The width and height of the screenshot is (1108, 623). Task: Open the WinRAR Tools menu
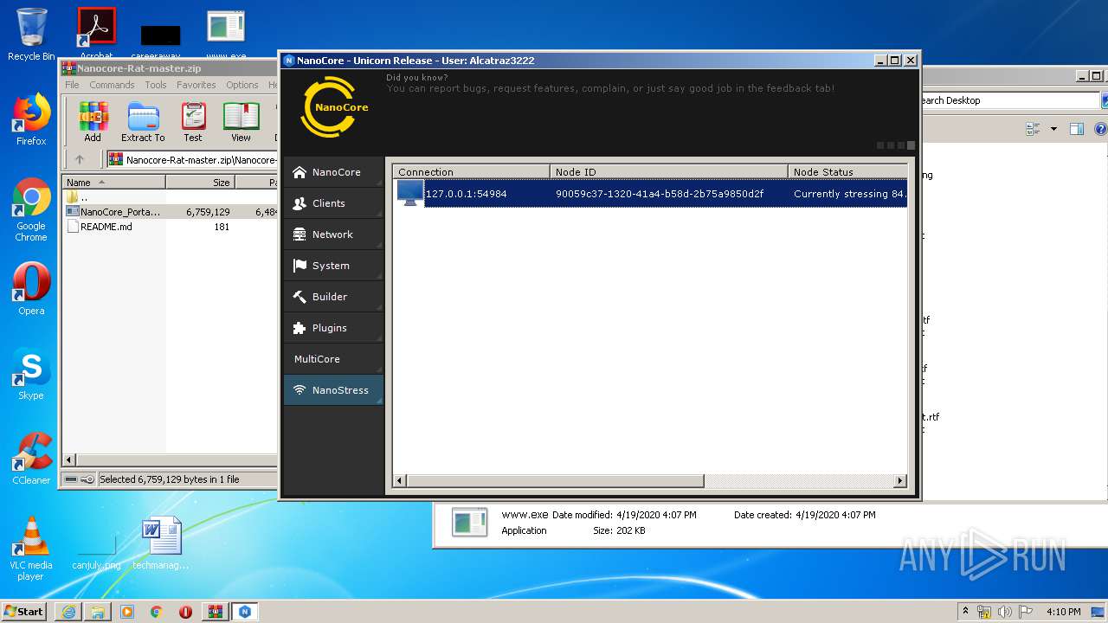point(156,85)
